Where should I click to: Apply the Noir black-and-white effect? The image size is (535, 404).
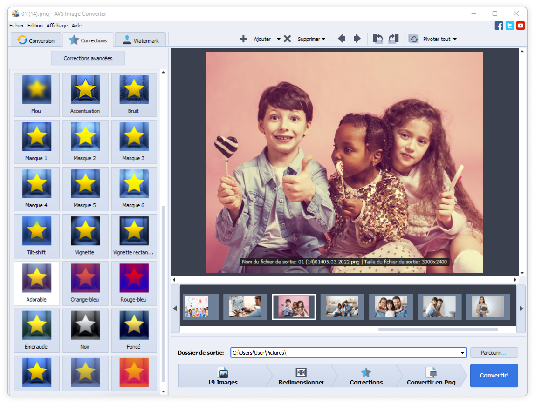pos(85,330)
